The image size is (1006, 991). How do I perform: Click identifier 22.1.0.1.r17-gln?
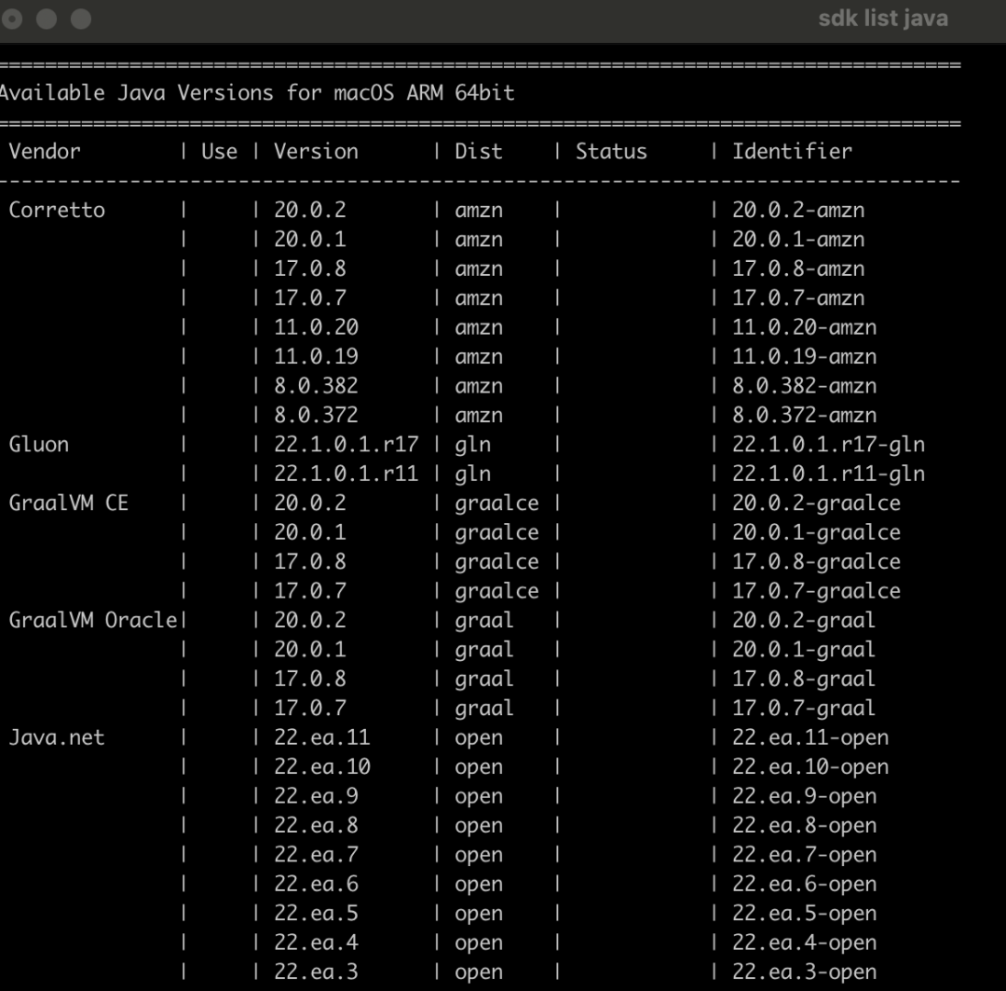[x=829, y=445]
